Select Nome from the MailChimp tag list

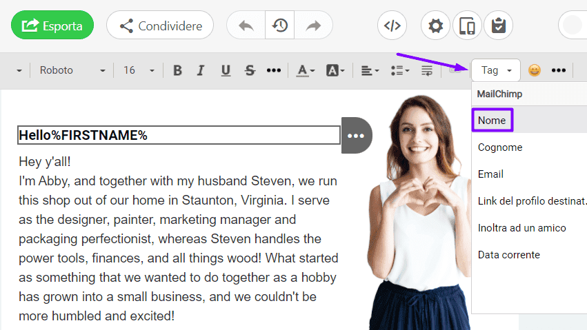(492, 121)
